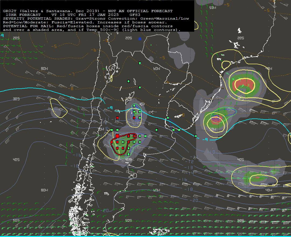Click the small blue circle marker near Bolivia

140,39
